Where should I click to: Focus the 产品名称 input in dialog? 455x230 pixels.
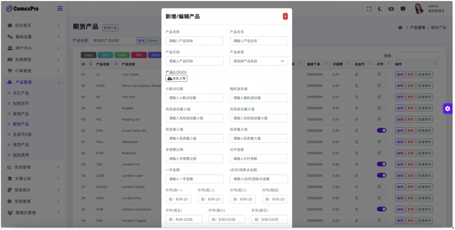(194, 41)
